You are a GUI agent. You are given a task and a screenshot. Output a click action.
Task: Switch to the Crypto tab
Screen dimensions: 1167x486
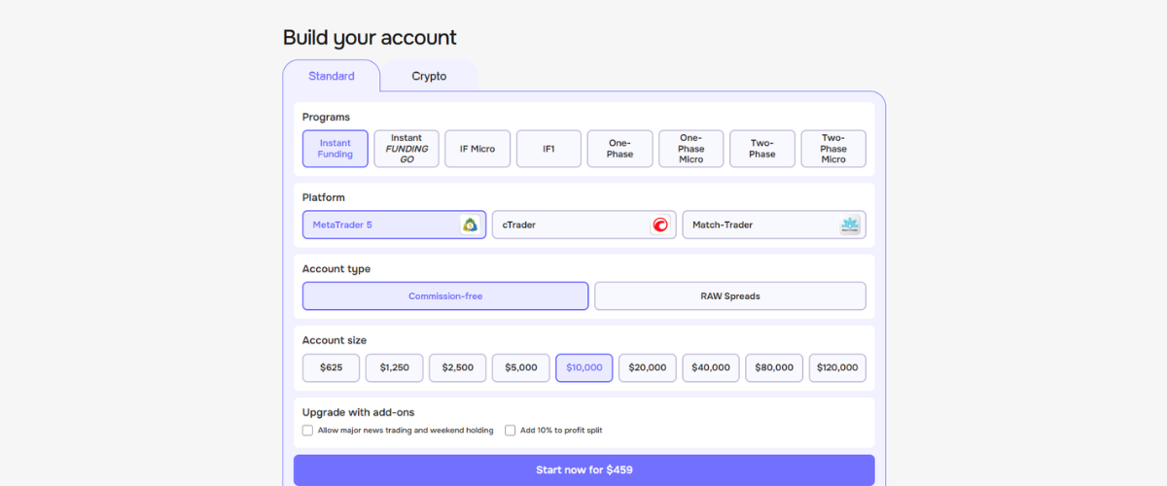[x=429, y=76]
